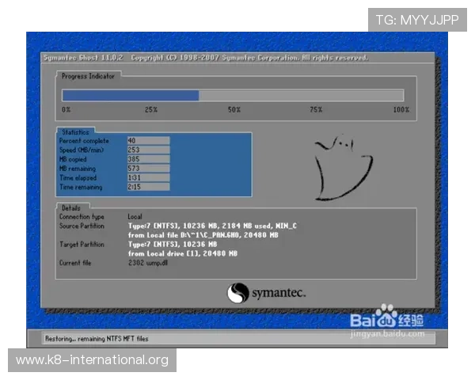Select the Statistics panel label

pyautogui.click(x=75, y=132)
